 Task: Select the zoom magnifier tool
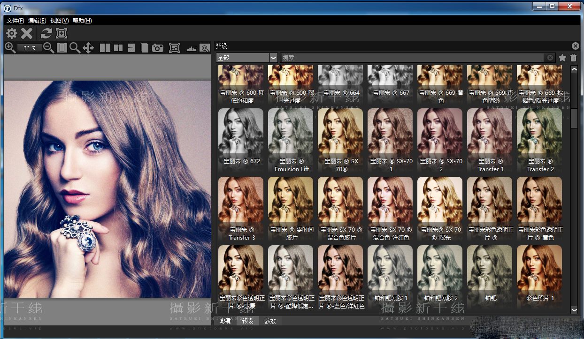click(75, 48)
